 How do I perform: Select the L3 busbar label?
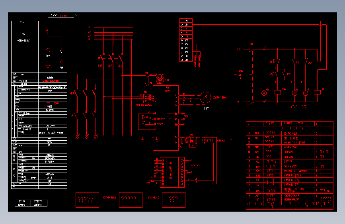pyautogui.click(x=89, y=36)
